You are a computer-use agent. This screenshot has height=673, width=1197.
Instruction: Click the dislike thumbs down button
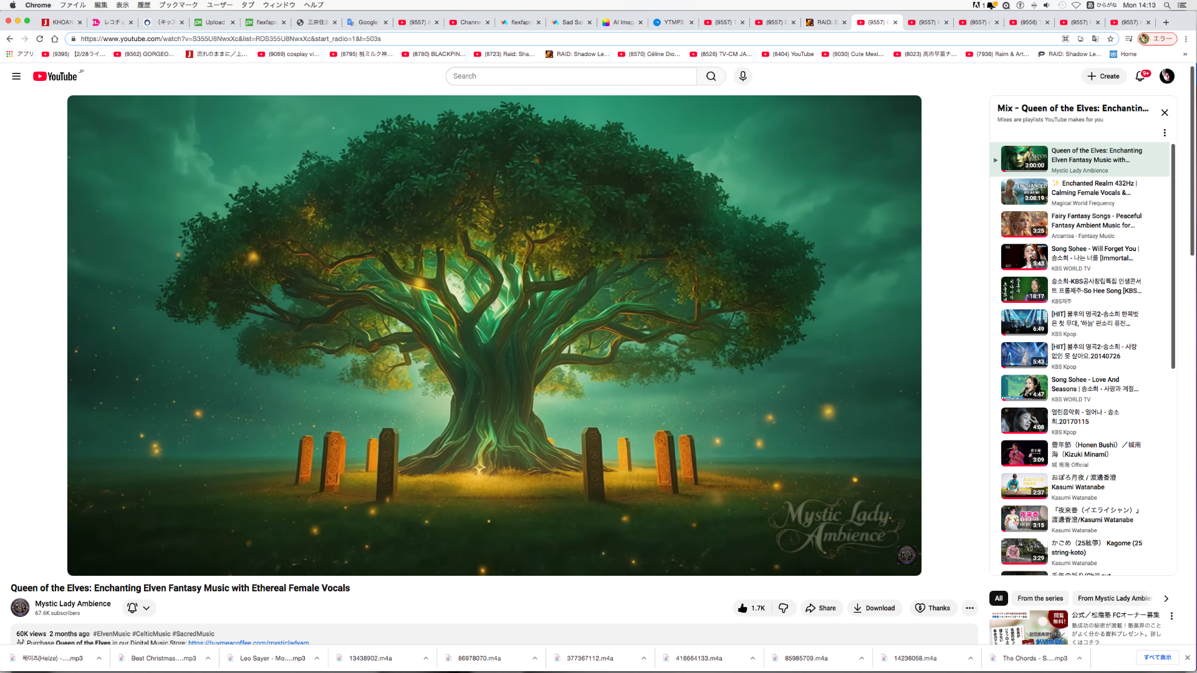(x=784, y=608)
